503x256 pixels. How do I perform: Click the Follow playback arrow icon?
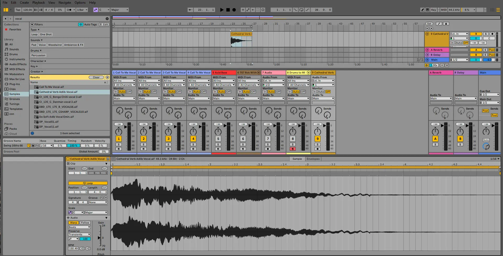190,10
